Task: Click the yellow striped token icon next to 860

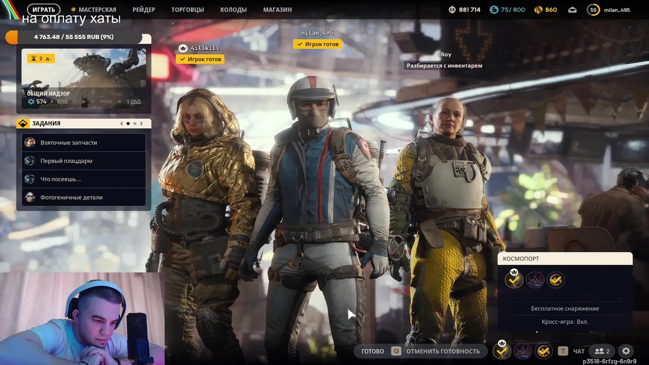Action: coord(538,10)
